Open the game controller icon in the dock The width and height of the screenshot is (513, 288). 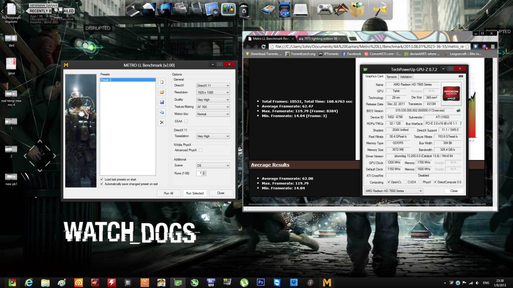[x=324, y=9]
